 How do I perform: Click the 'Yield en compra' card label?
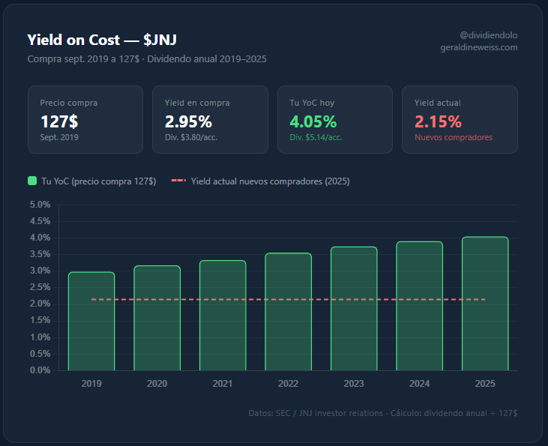point(197,103)
